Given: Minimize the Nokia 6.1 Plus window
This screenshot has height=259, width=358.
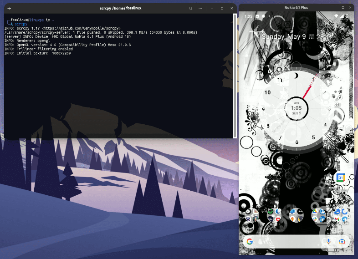Looking at the screenshot, I should [x=336, y=8].
